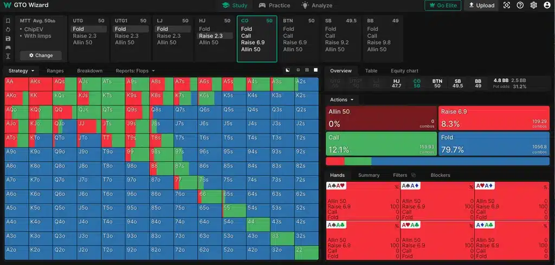Click the JJ cell in the hand matrix
This screenshot has height=265, width=555.
pyautogui.click(x=89, y=126)
